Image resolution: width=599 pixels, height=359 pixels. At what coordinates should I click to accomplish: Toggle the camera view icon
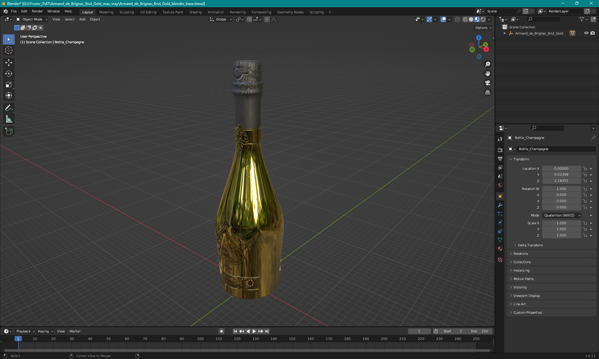[487, 83]
